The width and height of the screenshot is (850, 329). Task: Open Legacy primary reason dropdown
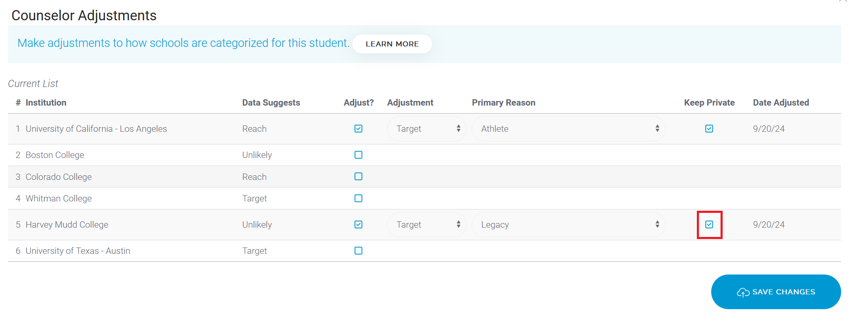click(568, 225)
